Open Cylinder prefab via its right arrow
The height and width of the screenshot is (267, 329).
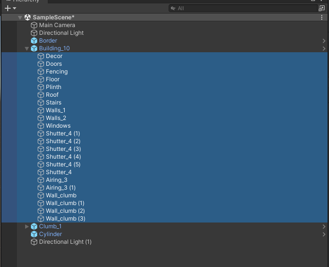[324, 234]
